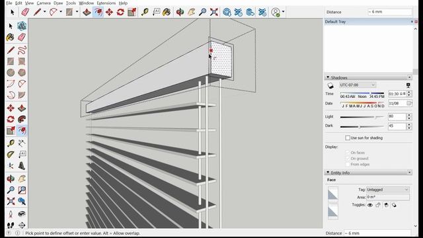Click the Light value stepper
423x238 pixels.
click(409, 116)
